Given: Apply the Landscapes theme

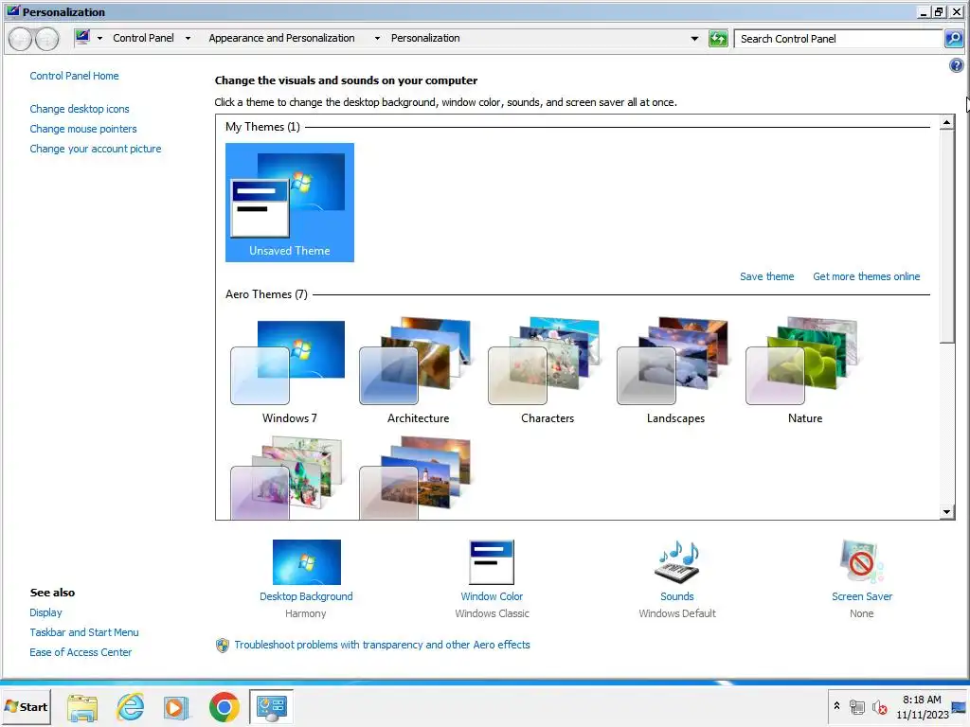Looking at the screenshot, I should pos(675,371).
